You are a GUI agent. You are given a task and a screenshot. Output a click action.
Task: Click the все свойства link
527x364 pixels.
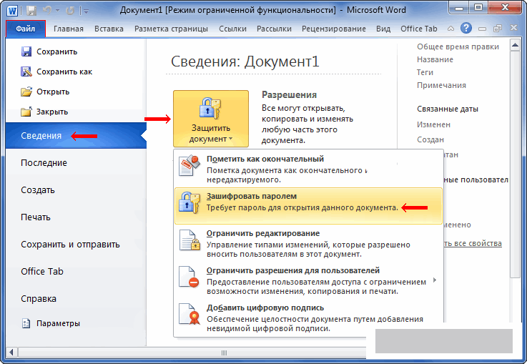point(473,243)
